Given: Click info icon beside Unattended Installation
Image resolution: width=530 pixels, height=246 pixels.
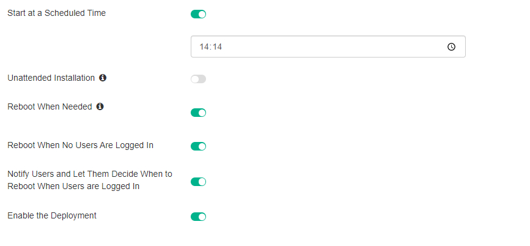Looking at the screenshot, I should tap(103, 78).
